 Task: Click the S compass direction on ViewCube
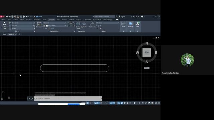[x=146, y=62]
